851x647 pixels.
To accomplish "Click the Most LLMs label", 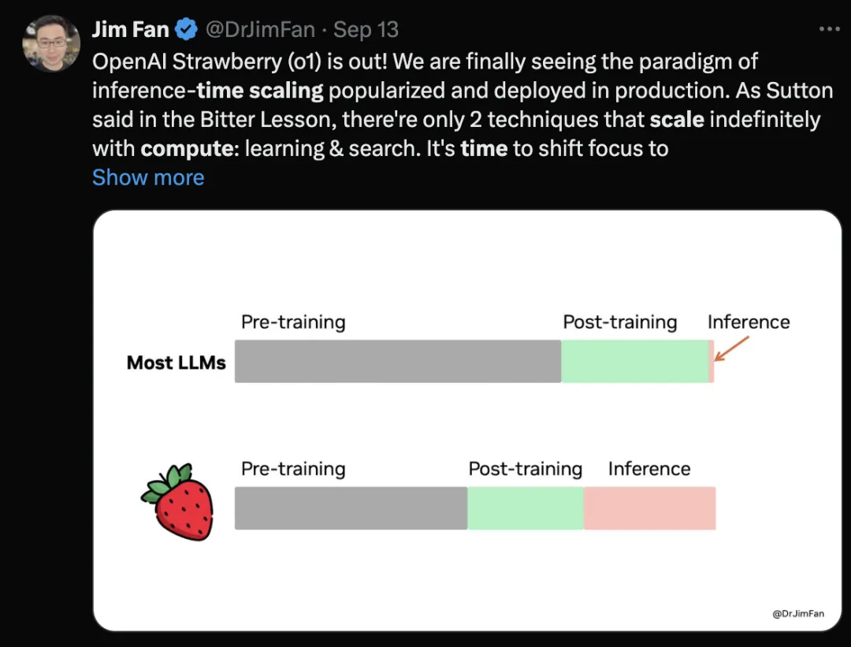I will [x=176, y=363].
